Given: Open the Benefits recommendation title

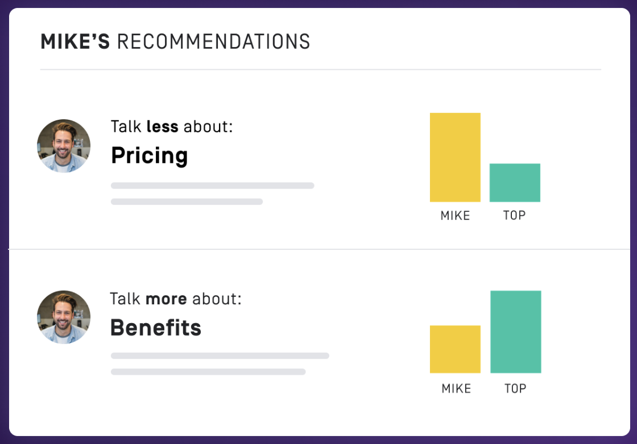Looking at the screenshot, I should [155, 328].
